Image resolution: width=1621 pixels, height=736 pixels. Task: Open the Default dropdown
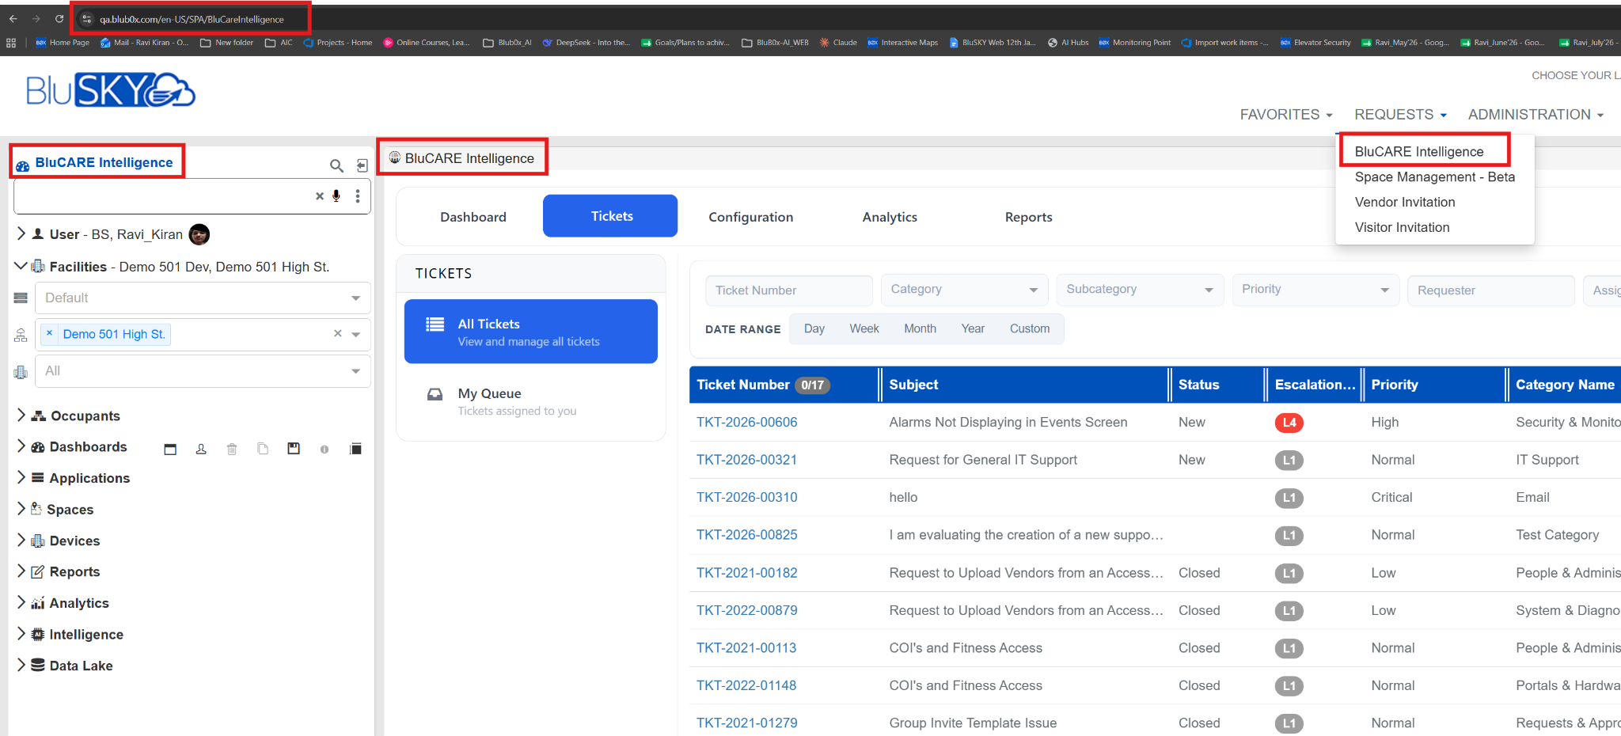point(203,298)
